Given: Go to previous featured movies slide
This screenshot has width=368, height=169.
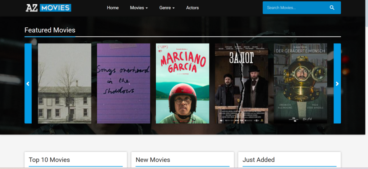Looking at the screenshot, I should (x=28, y=83).
